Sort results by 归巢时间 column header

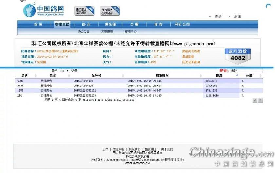pos(162,75)
